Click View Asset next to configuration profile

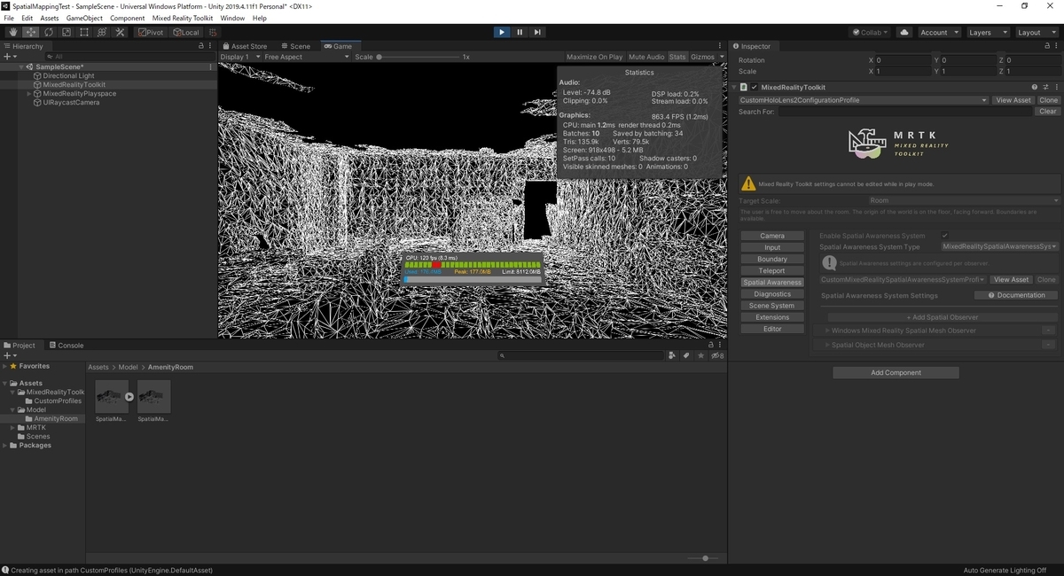(x=1013, y=100)
